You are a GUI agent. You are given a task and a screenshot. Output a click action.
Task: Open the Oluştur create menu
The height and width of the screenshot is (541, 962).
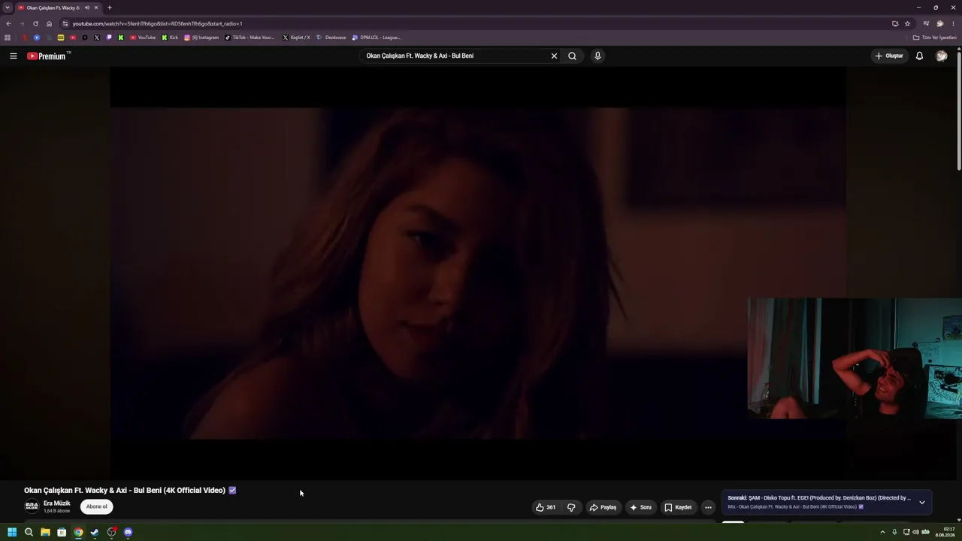[x=889, y=56]
